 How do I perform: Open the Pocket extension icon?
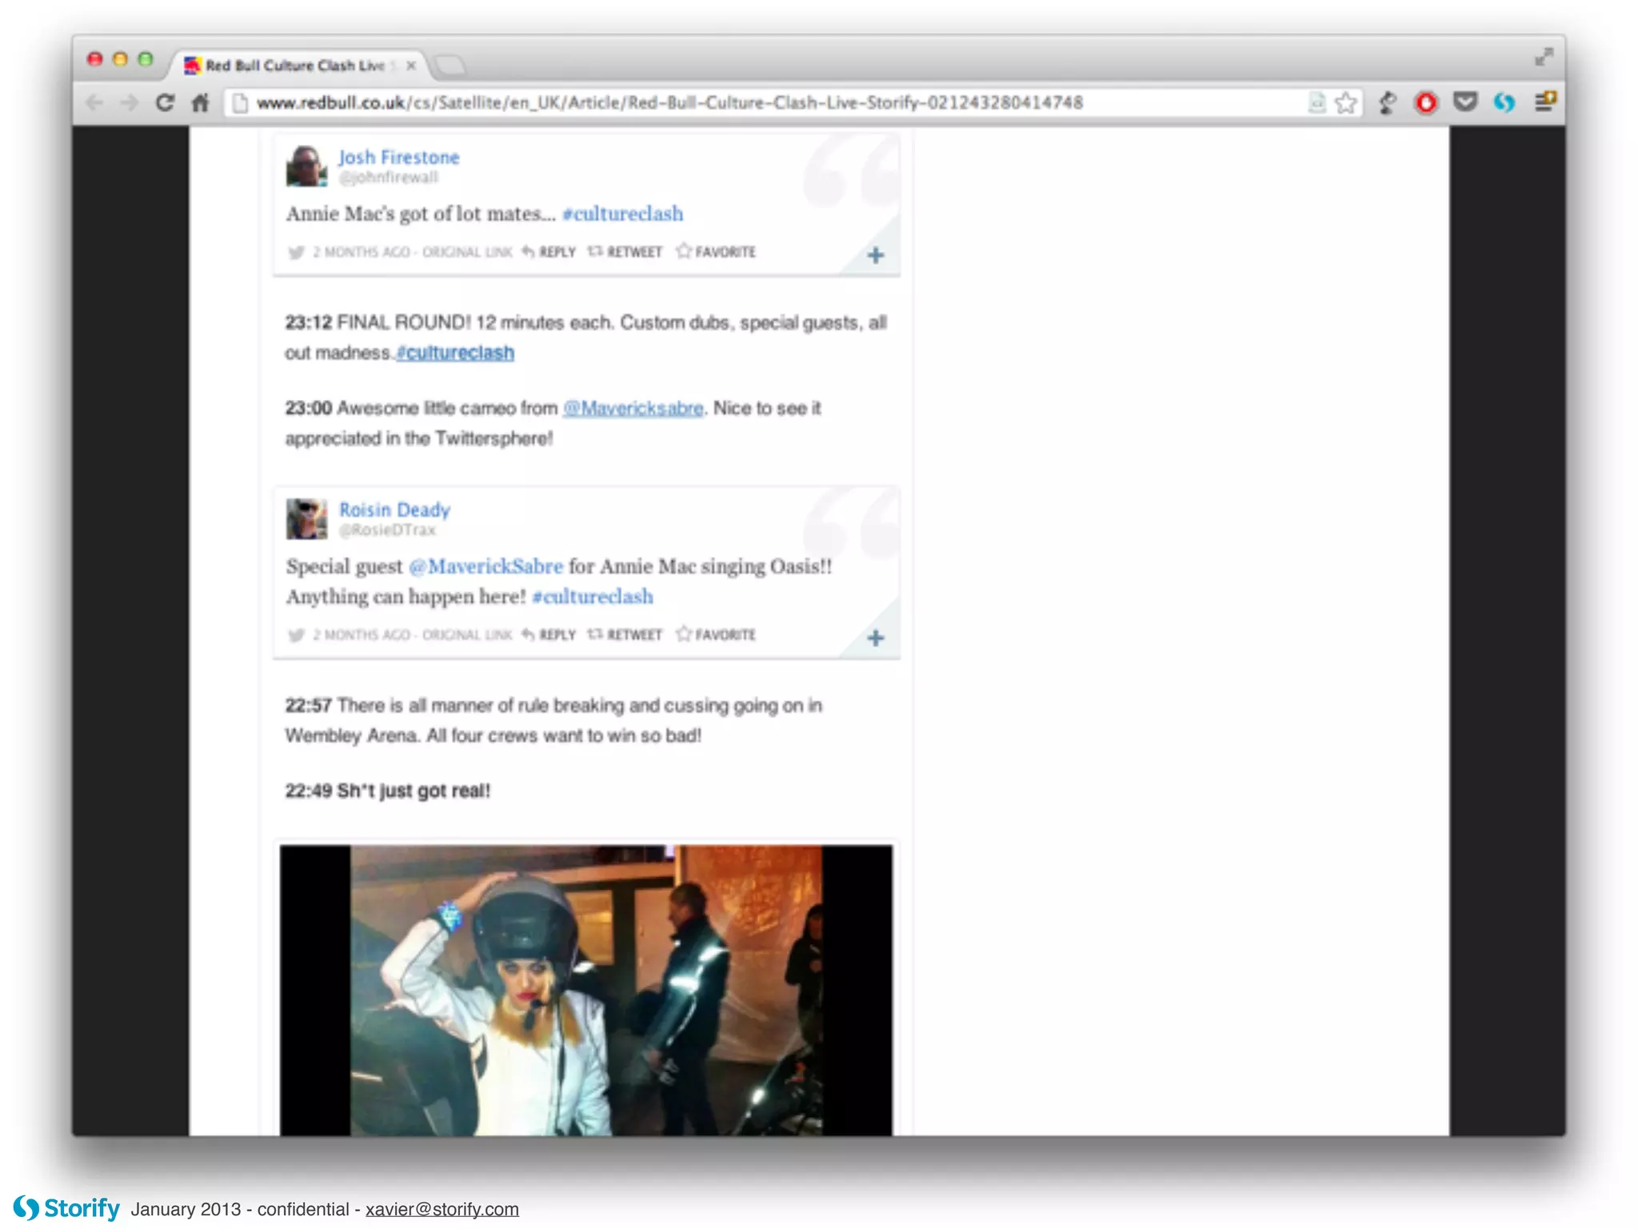[1464, 102]
